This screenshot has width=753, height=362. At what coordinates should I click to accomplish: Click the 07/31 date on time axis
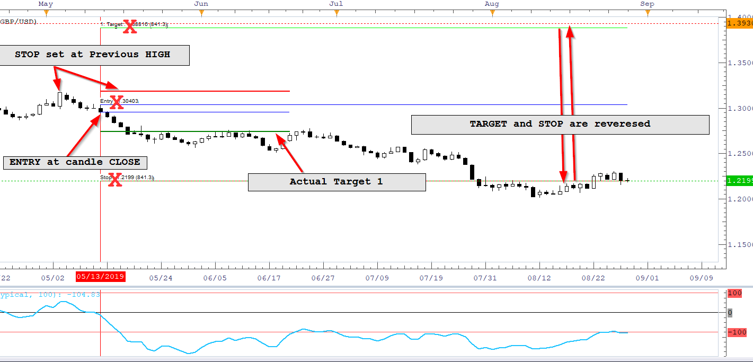(485, 277)
